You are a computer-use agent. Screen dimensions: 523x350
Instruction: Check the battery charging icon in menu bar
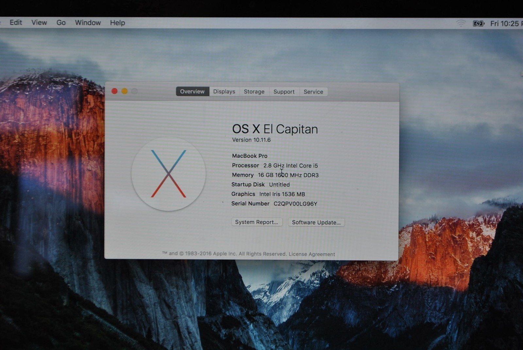pyautogui.click(x=479, y=23)
